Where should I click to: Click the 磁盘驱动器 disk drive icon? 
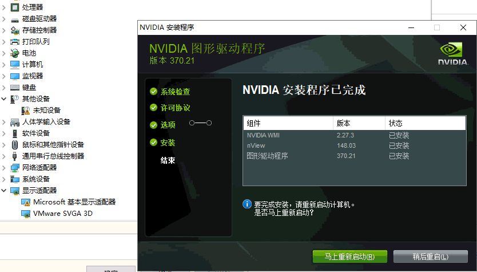point(15,19)
